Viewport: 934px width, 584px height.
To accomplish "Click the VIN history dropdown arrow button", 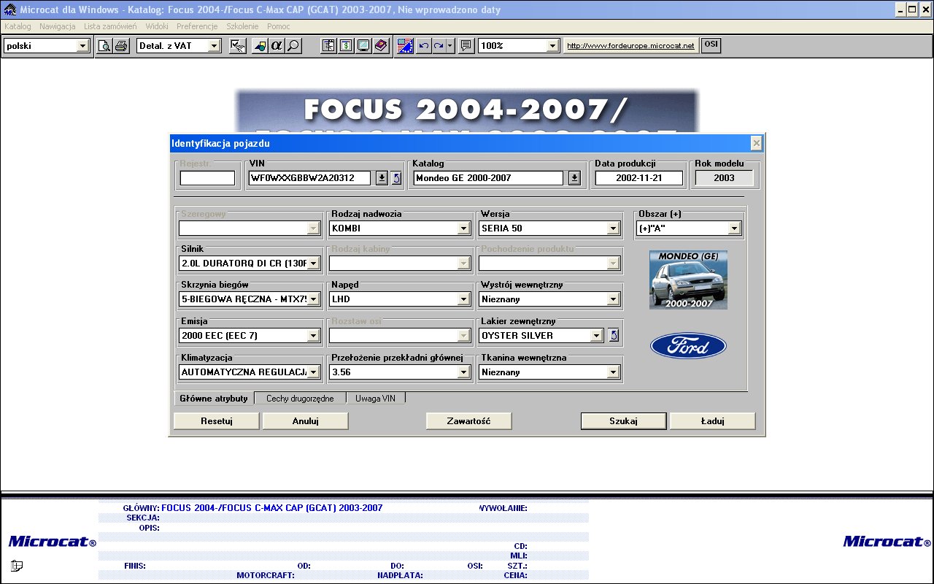I will coord(382,178).
